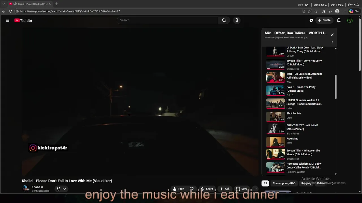Image resolution: width=362 pixels, height=203 pixels.
Task: Open split screen icon in address bar
Action: click(304, 11)
